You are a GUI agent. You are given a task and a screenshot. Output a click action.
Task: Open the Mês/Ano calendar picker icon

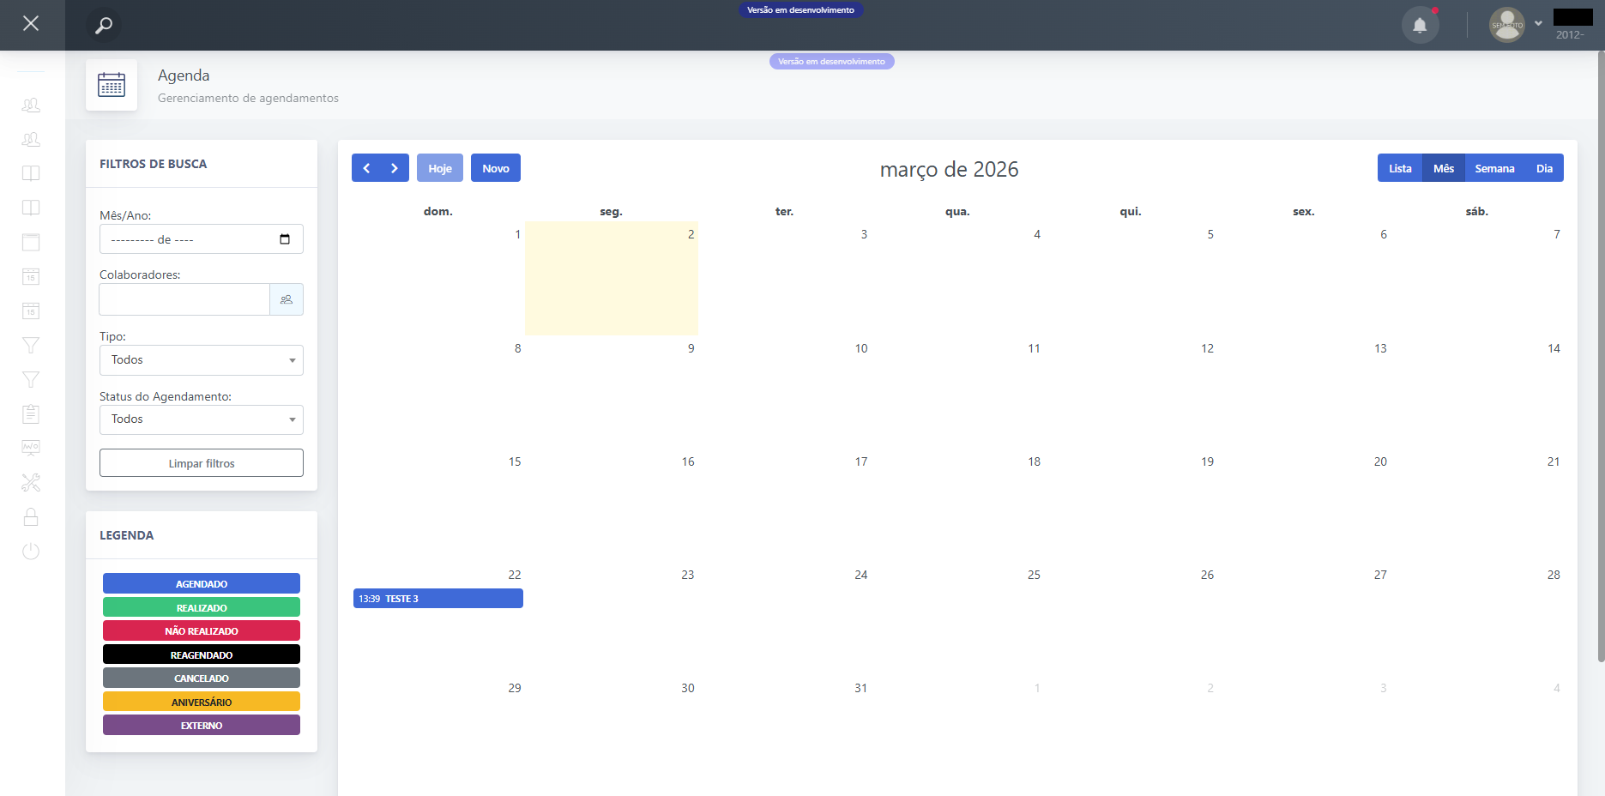point(285,239)
